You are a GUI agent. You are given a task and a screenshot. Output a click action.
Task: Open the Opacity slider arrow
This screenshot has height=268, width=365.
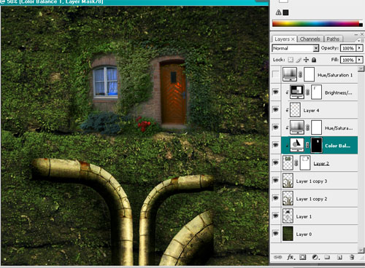(x=359, y=48)
